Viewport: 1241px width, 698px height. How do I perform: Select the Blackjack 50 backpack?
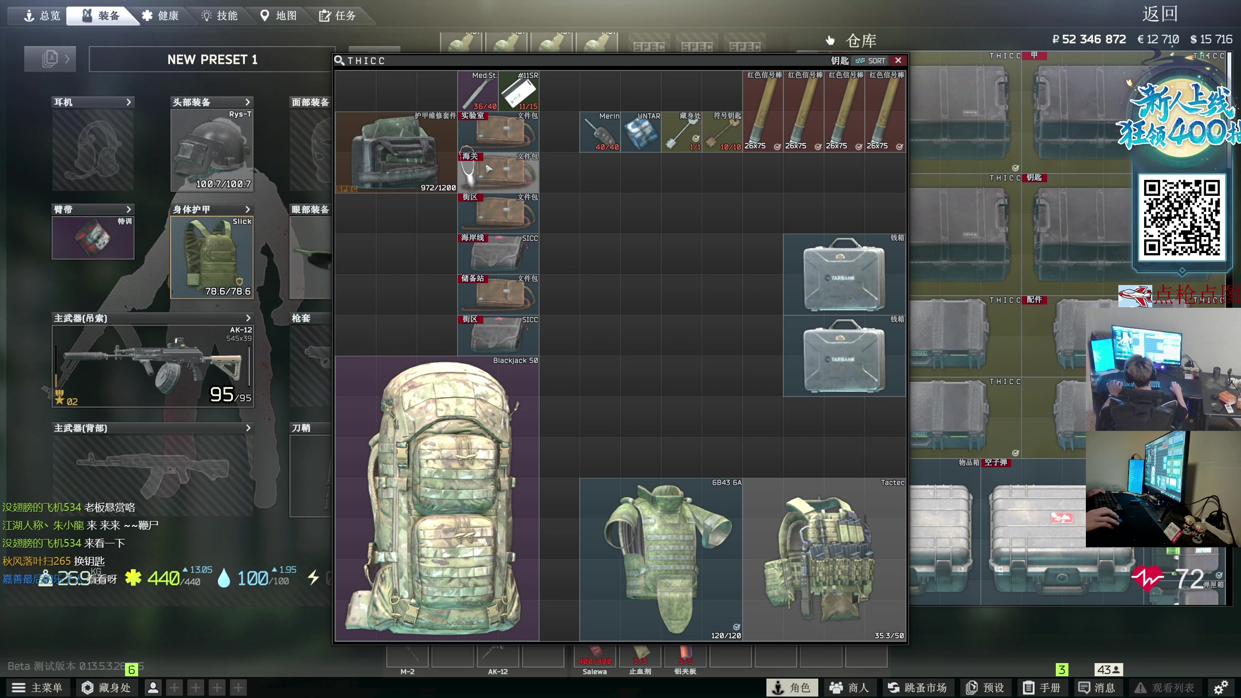click(x=437, y=498)
